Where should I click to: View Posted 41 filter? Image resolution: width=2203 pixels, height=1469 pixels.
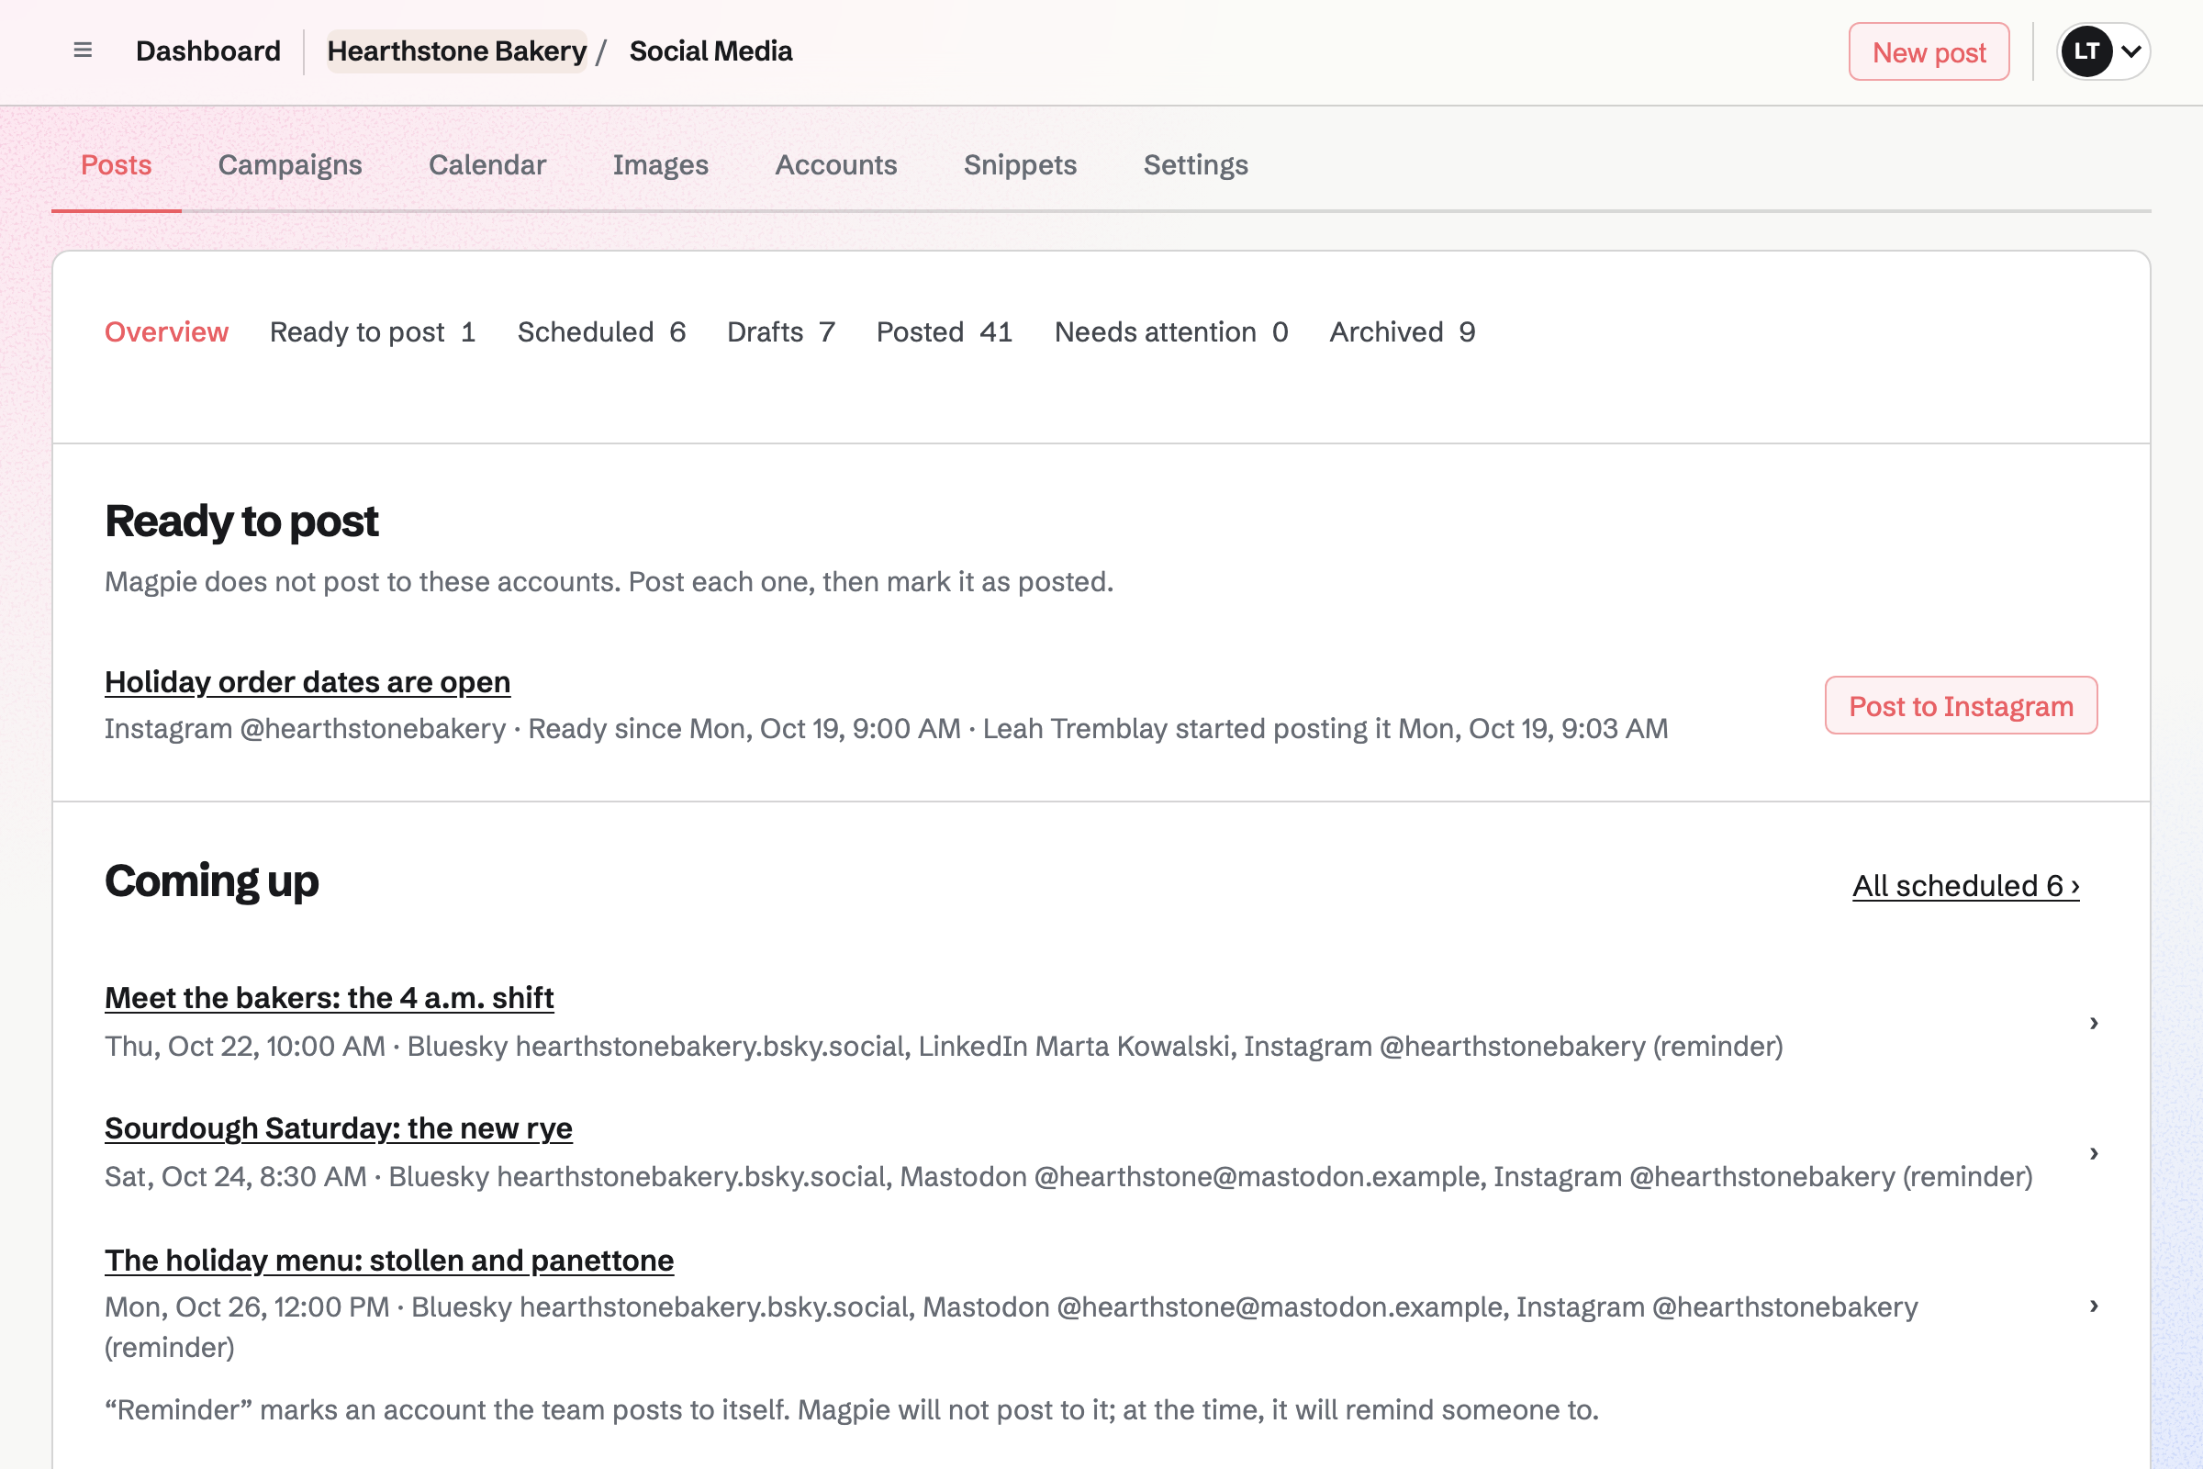[x=945, y=331]
